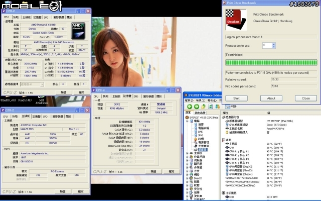Click Z icon in memory CPU-Z title bar
Screen dimensions: 321x201
94,90
